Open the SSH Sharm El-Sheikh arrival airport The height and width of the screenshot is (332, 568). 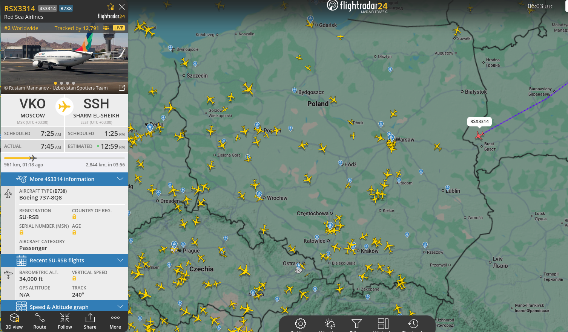[96, 110]
